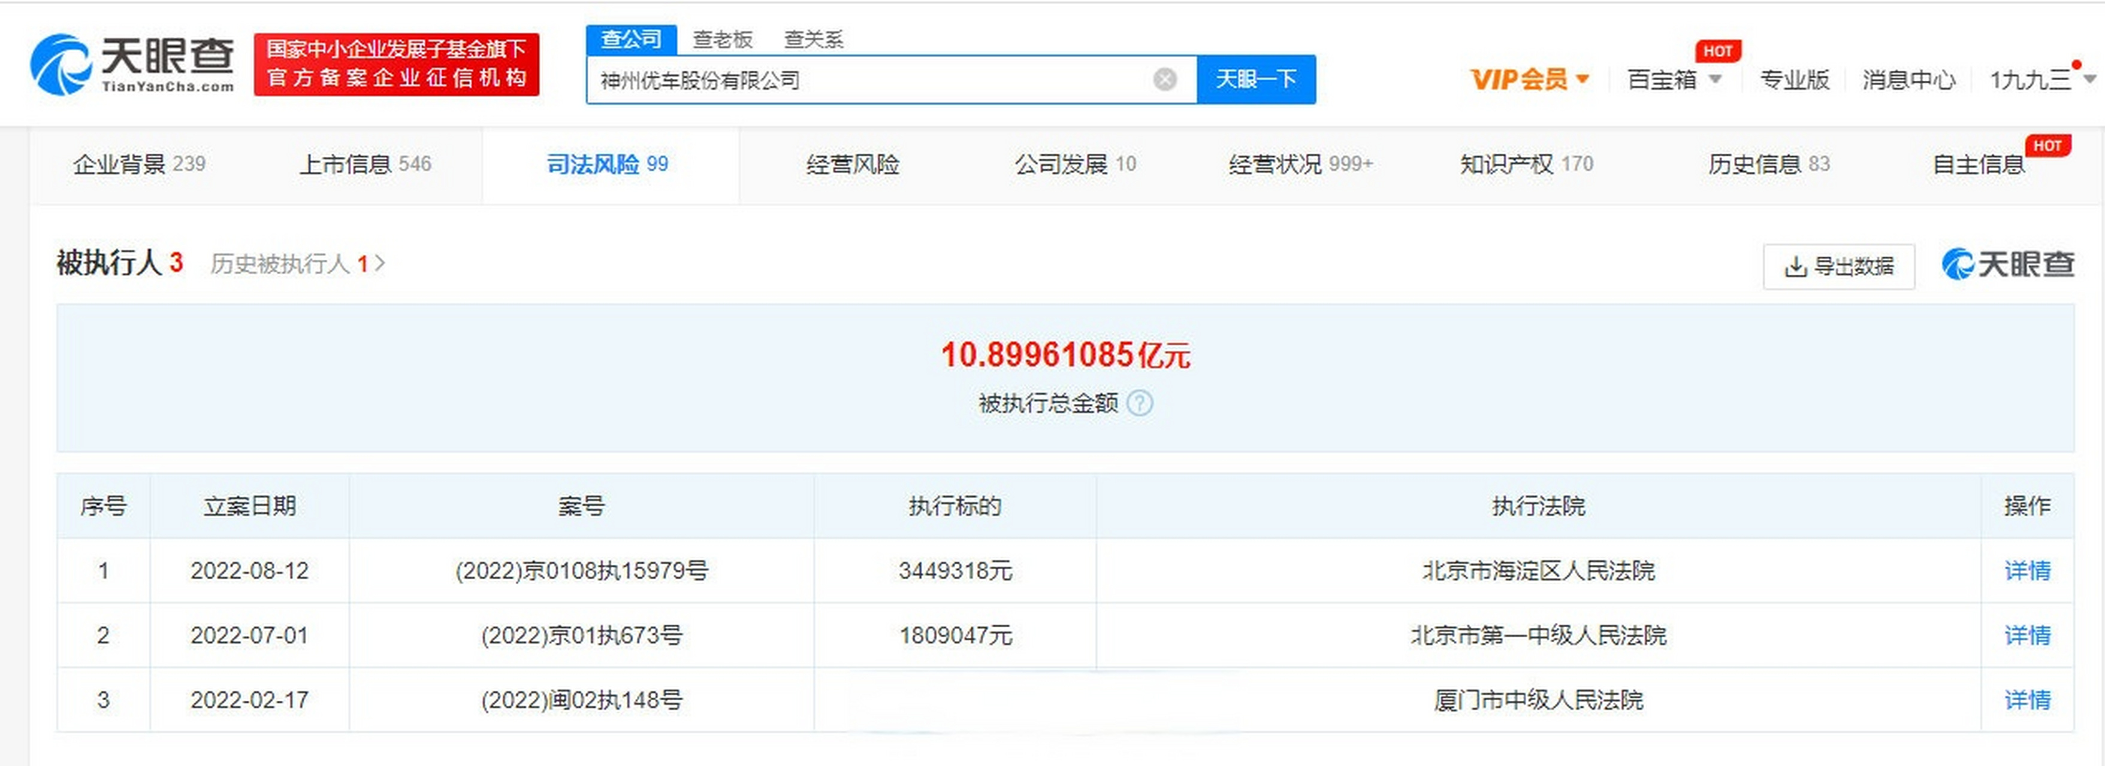
Task: Open the VIP会员 dropdown
Action: click(1530, 79)
